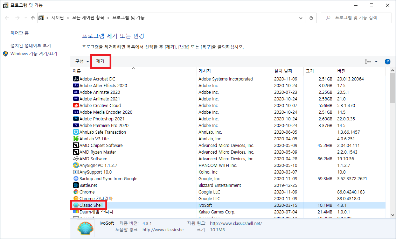Click the AMD Chipset Software icon
The image size is (396, 239).
point(76,145)
